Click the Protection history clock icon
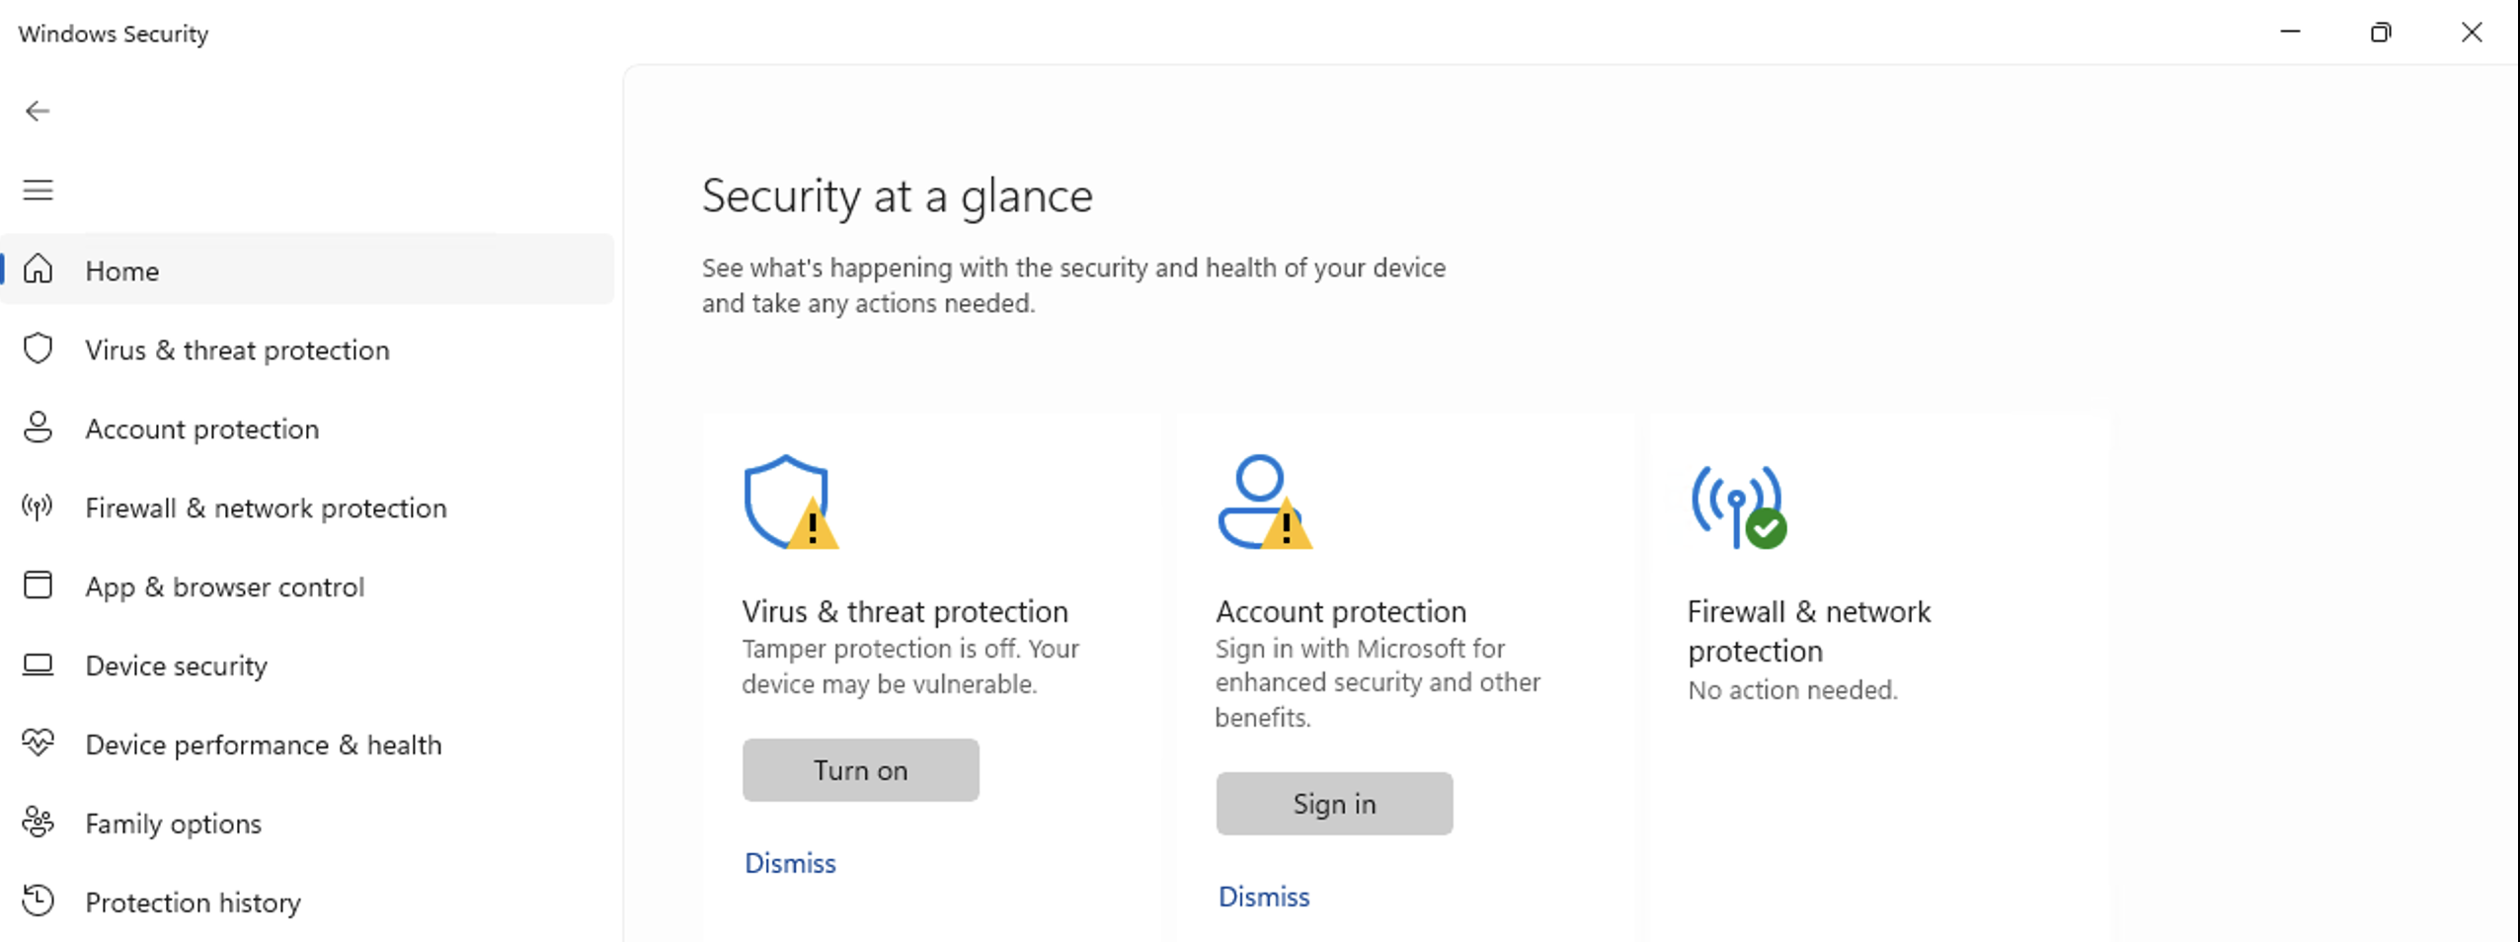The image size is (2520, 942). click(38, 901)
